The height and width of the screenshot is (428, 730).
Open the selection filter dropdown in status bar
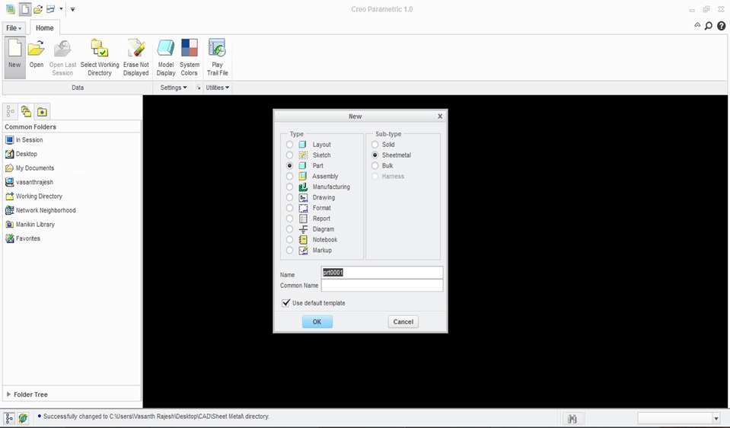point(716,419)
